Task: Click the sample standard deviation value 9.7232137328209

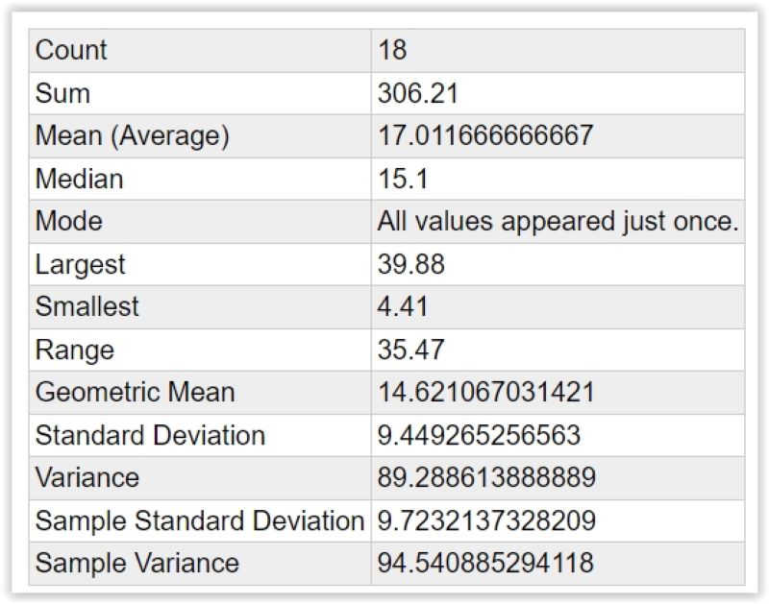Action: tap(486, 520)
